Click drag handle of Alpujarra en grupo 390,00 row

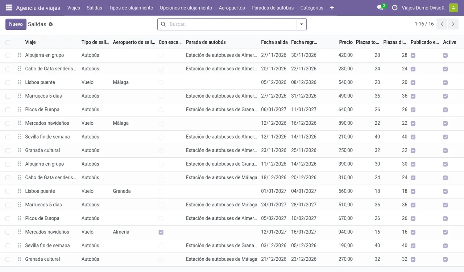[20, 164]
